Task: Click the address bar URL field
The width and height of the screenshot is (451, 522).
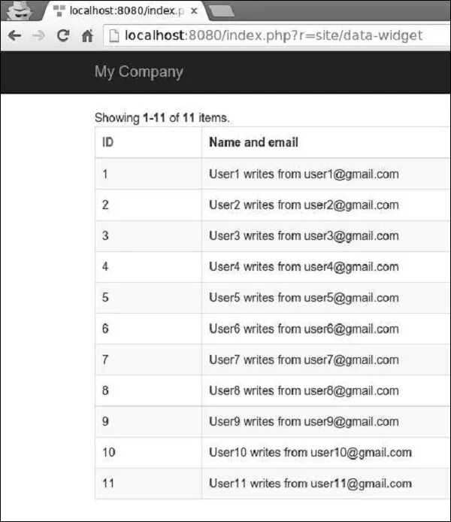Action: pos(276,35)
